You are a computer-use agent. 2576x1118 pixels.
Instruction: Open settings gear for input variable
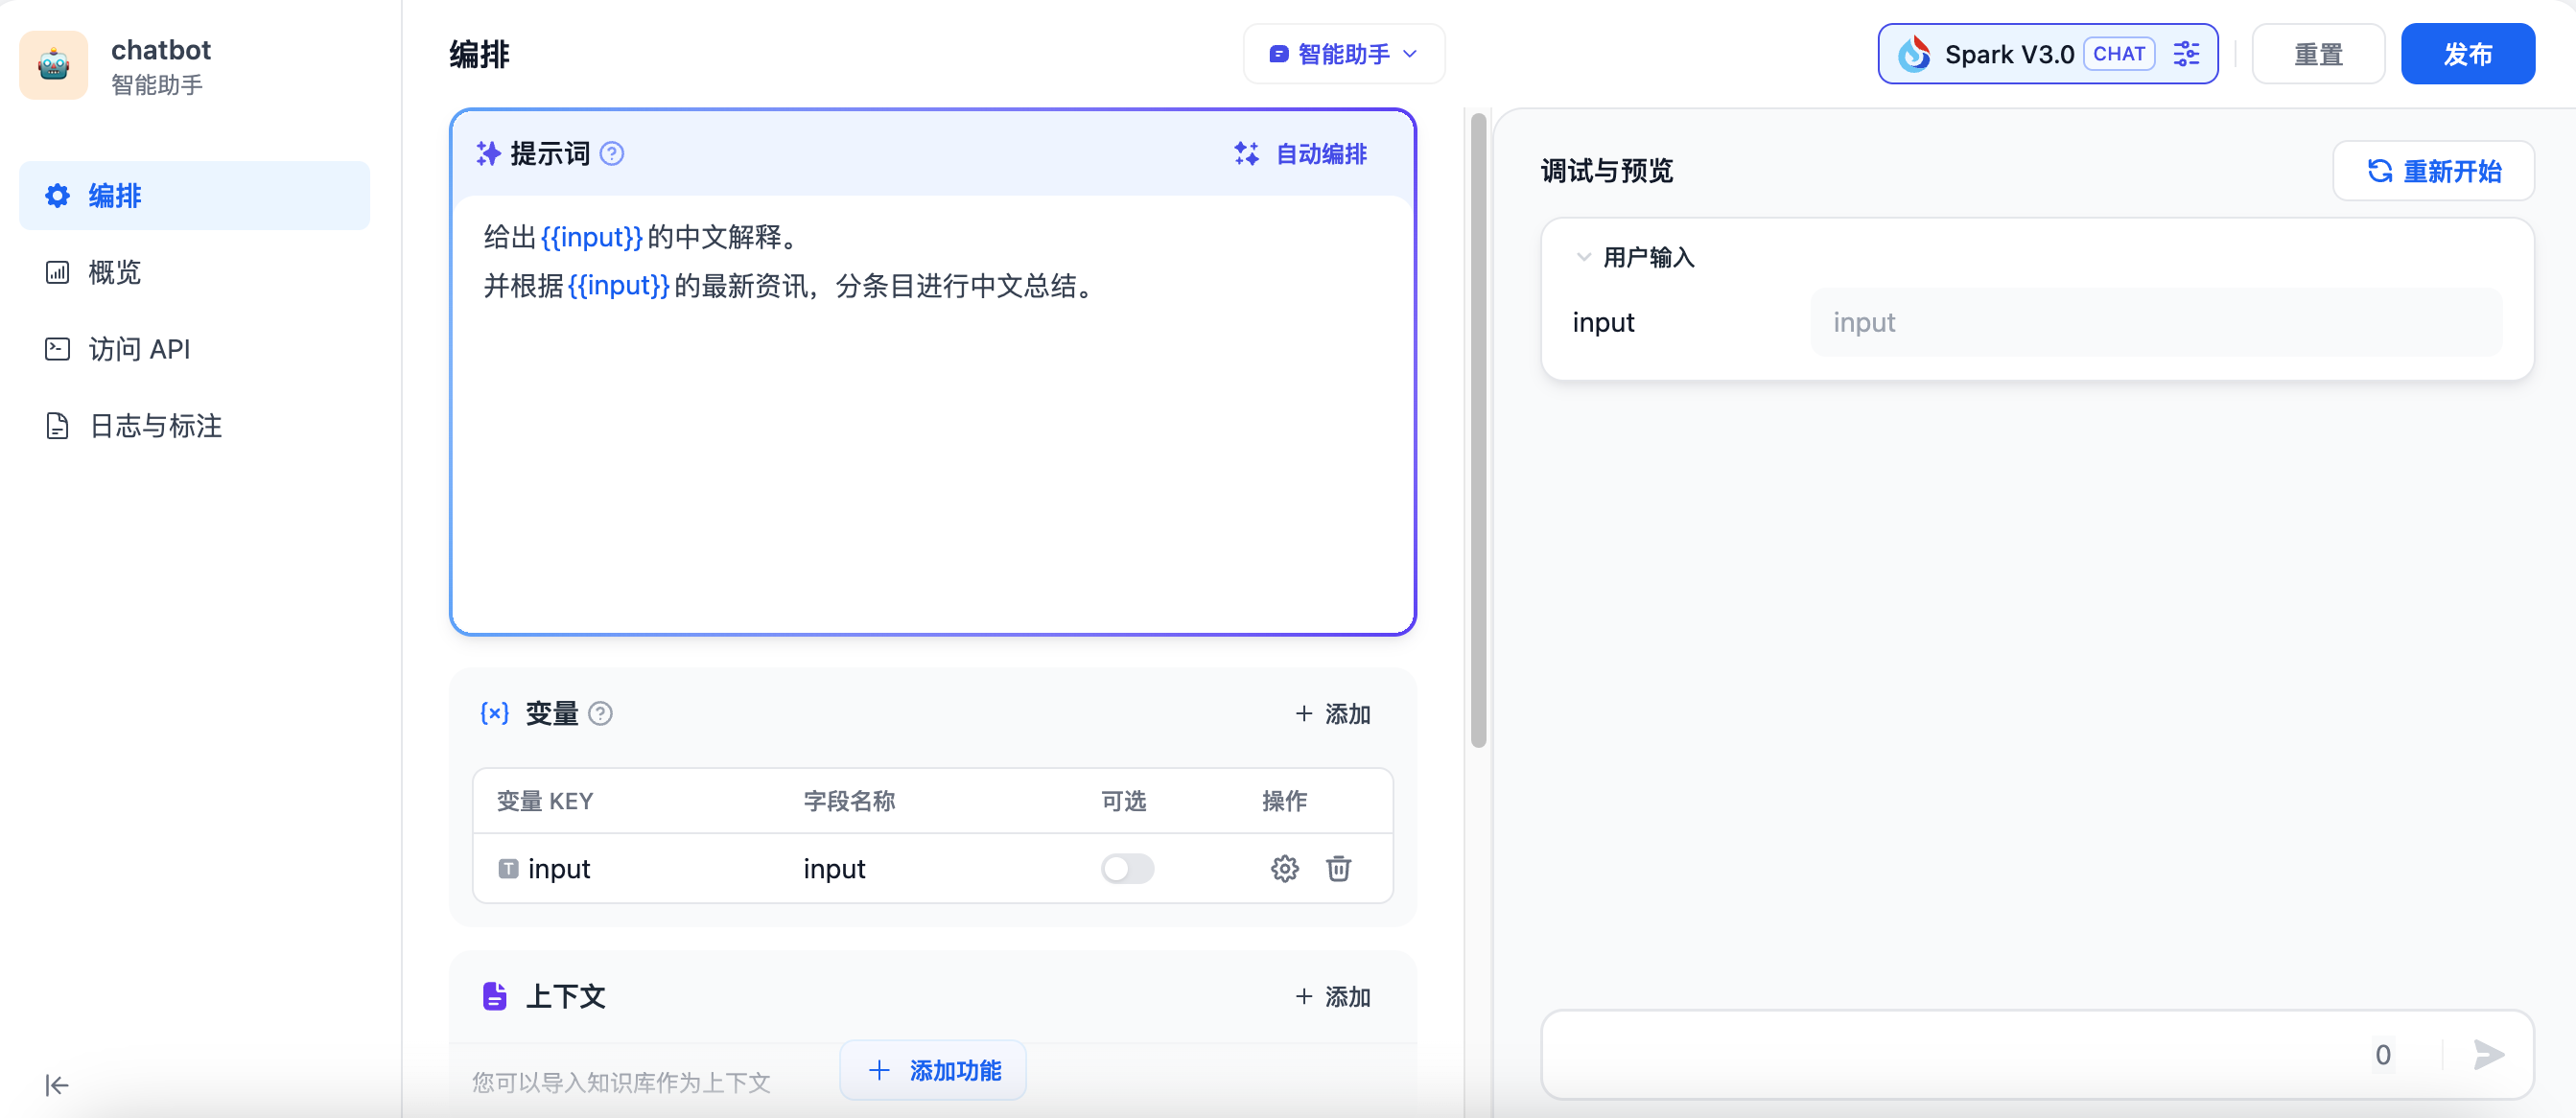[1284, 868]
